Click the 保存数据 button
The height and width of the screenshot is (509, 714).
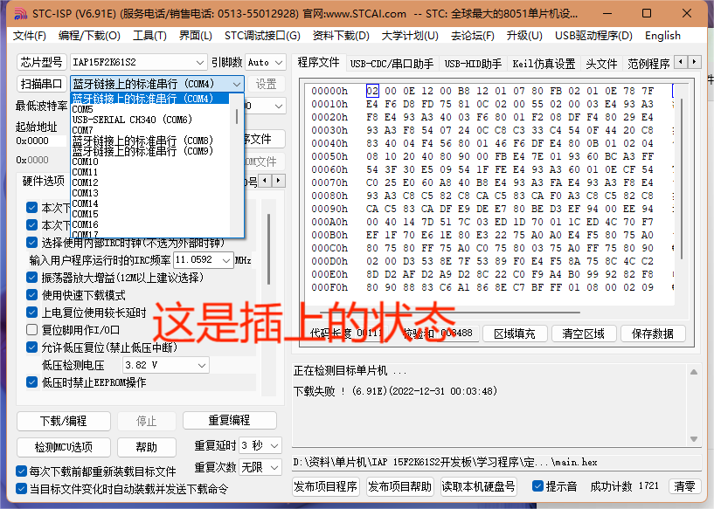click(653, 334)
